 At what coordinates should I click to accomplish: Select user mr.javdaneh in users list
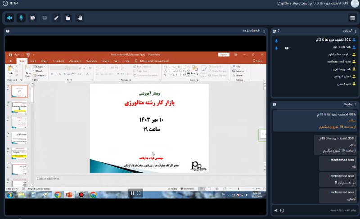(x=342, y=47)
